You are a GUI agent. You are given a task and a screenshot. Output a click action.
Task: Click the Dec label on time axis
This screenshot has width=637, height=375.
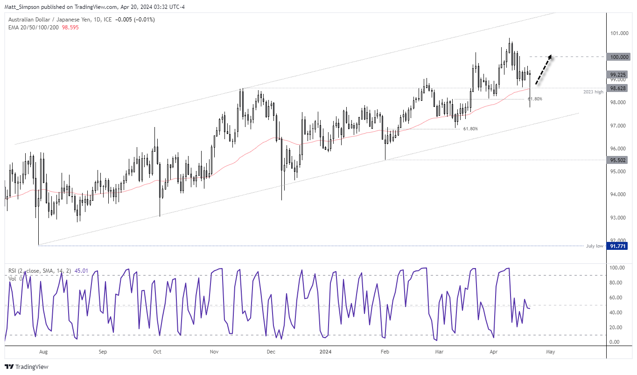tap(271, 351)
